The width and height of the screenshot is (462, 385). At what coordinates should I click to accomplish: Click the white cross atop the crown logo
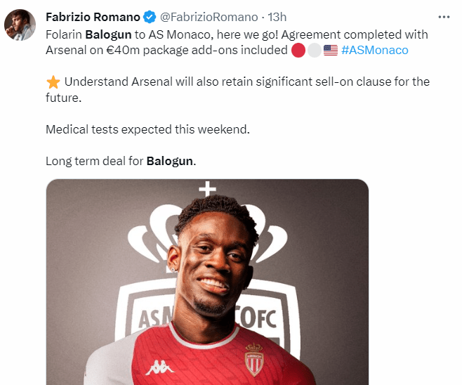[x=207, y=188]
